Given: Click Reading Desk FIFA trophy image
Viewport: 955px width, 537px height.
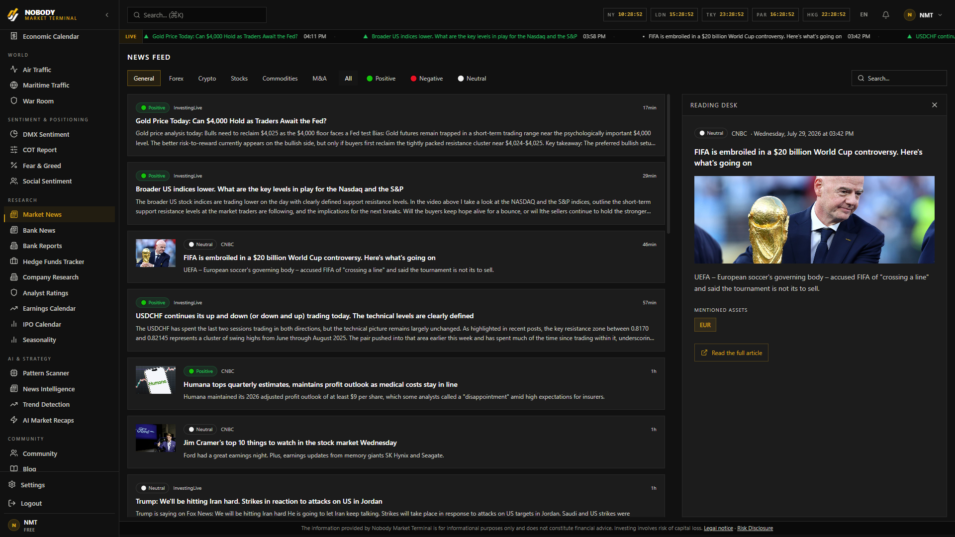Looking at the screenshot, I should click(x=814, y=219).
